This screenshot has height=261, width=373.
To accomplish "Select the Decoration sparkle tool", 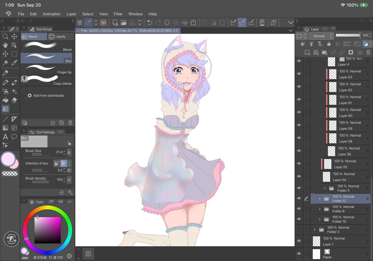I will 14,91.
